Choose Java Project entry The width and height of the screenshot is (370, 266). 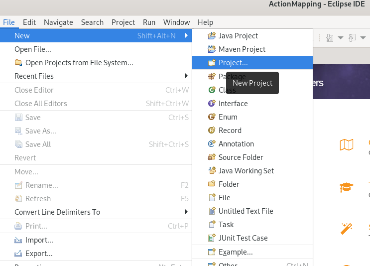(252, 36)
